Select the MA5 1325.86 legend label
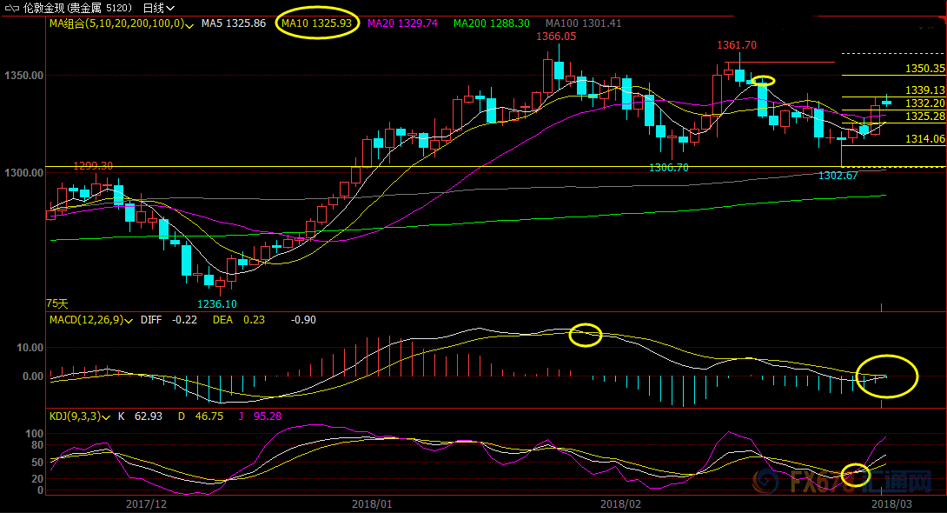947x513 pixels. tap(233, 23)
